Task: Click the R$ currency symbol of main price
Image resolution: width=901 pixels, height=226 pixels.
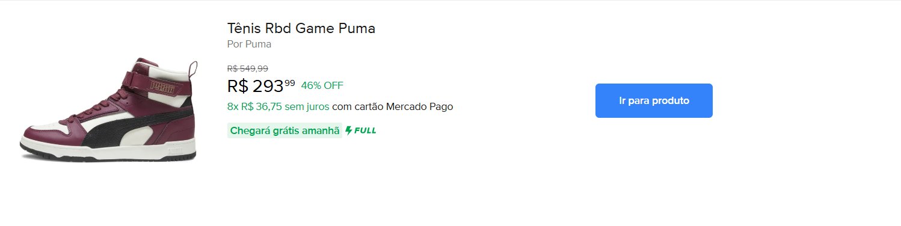Action: click(238, 87)
